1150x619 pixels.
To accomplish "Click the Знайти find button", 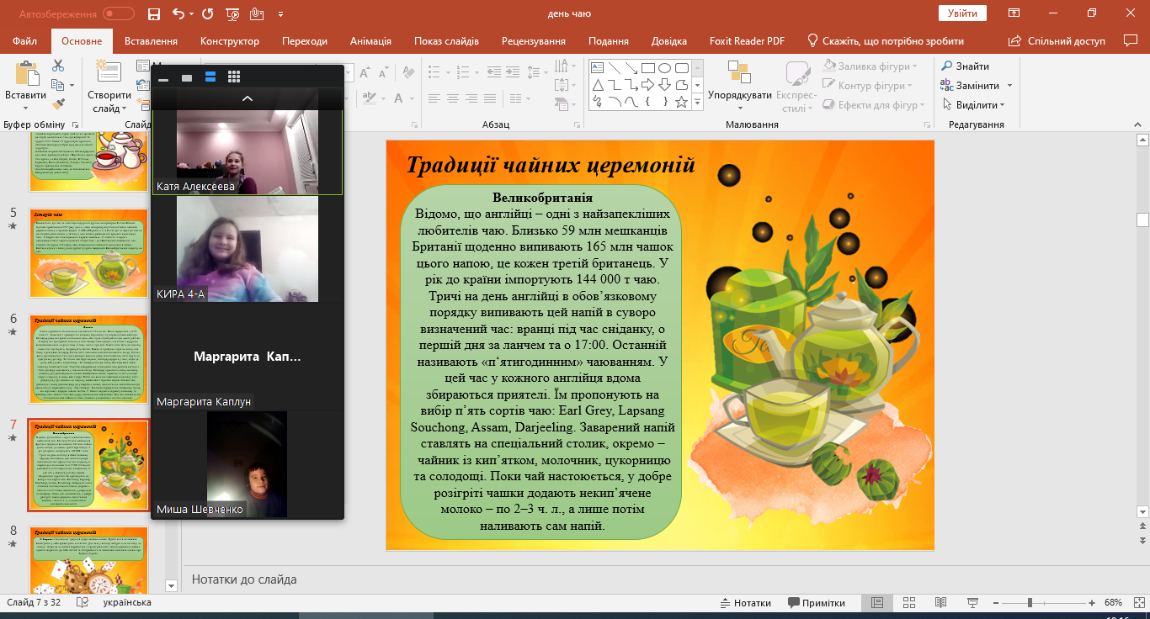I will [x=965, y=66].
